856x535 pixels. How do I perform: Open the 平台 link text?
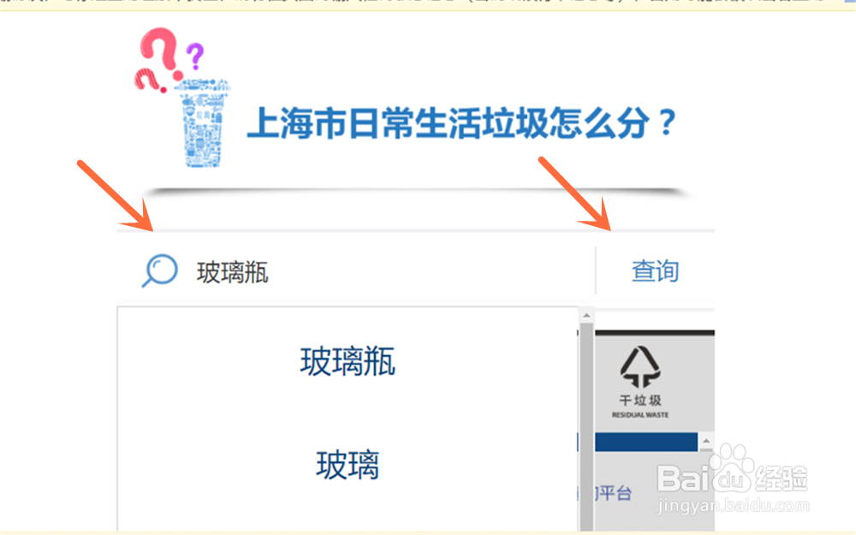[x=614, y=493]
